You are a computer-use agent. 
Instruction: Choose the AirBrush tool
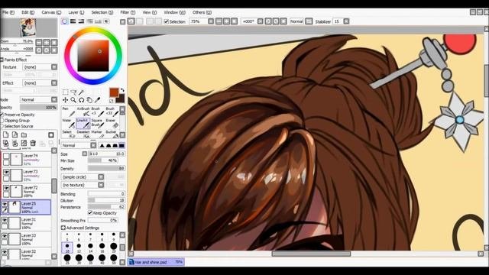83,112
